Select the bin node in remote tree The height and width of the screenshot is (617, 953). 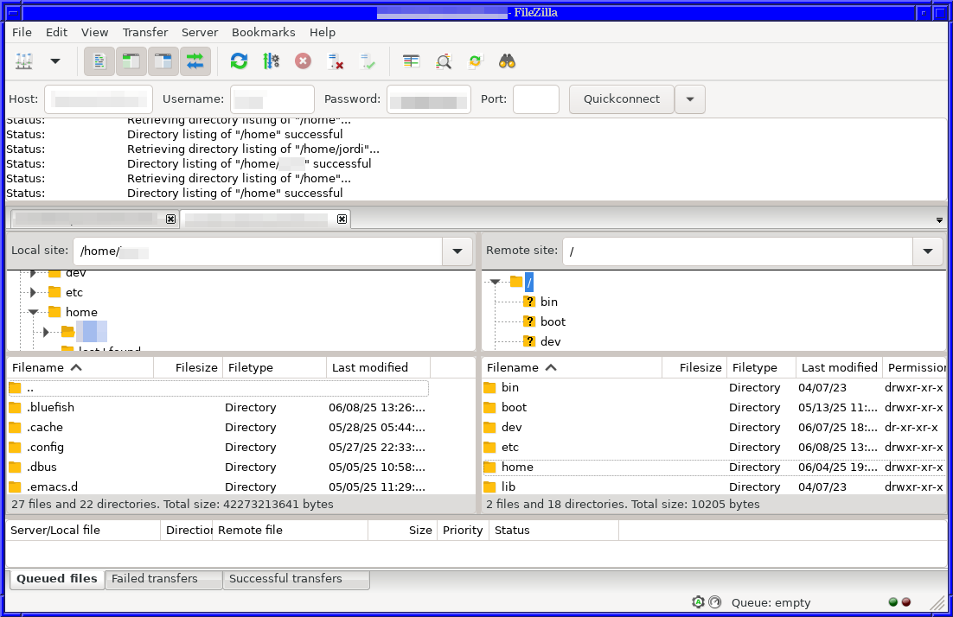549,302
